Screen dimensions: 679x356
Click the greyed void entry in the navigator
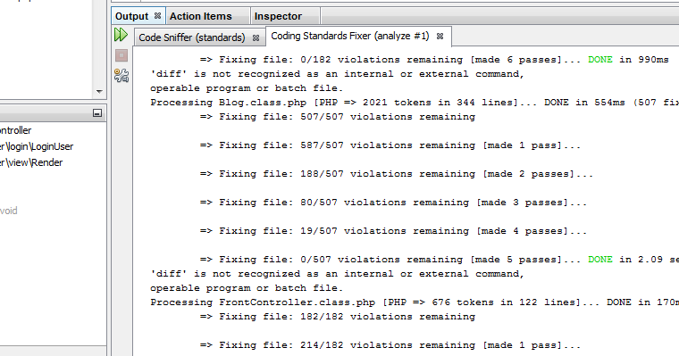pyautogui.click(x=9, y=211)
